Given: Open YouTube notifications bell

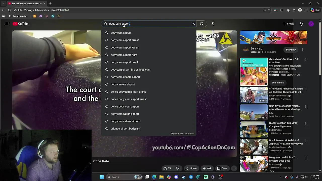Looking at the screenshot, I should coord(301,24).
